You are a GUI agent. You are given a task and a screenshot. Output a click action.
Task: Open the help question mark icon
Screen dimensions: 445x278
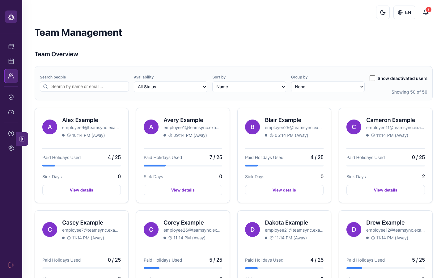point(11,133)
